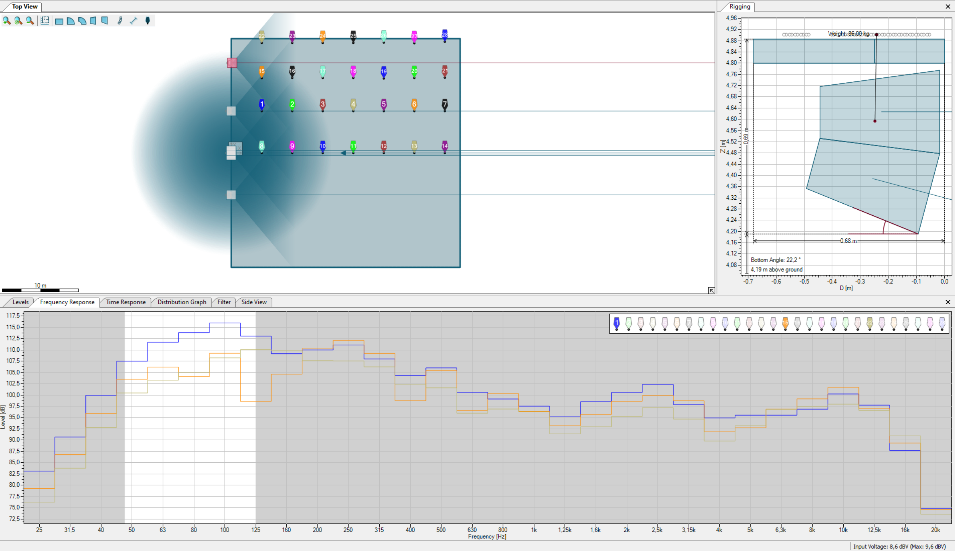Image resolution: width=955 pixels, height=551 pixels.
Task: Click the zoom in magnifier icon
Action: click(6, 21)
